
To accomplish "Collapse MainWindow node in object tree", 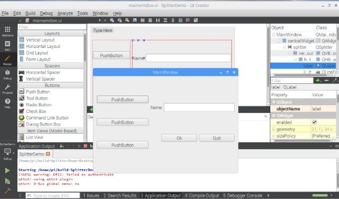I will point(274,35).
